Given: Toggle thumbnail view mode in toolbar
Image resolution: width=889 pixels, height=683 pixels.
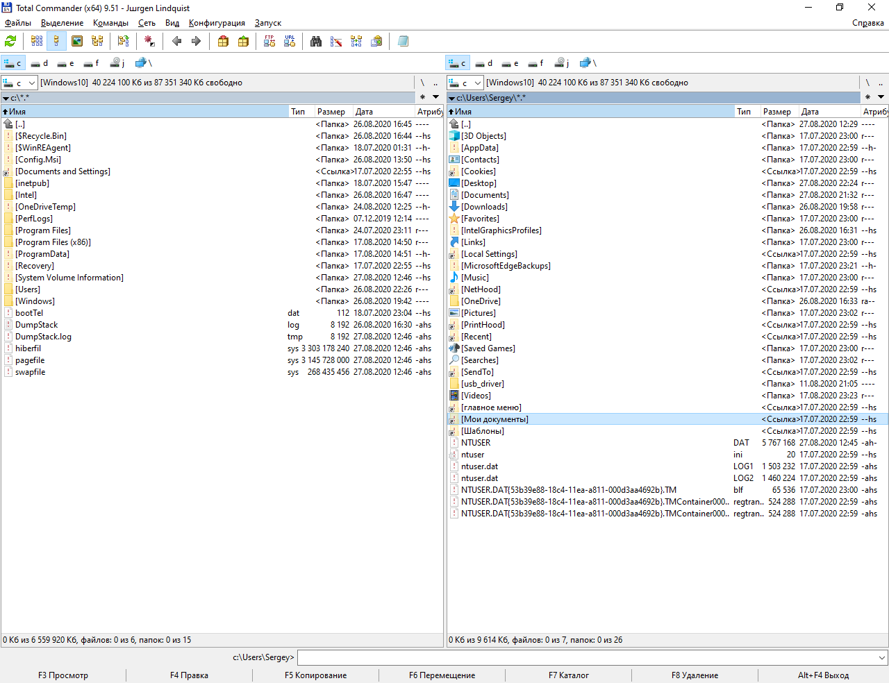Looking at the screenshot, I should tap(77, 41).
